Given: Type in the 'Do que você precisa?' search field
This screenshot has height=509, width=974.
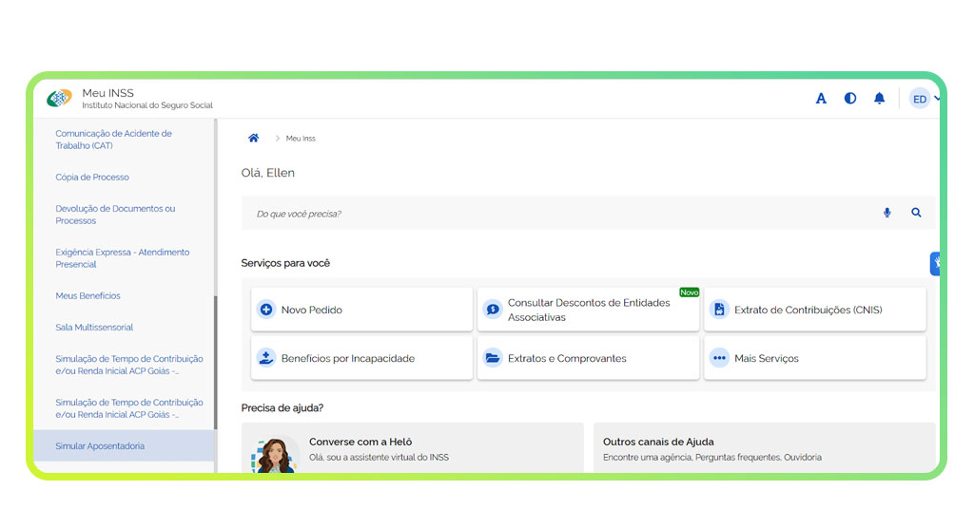Looking at the screenshot, I should 552,214.
